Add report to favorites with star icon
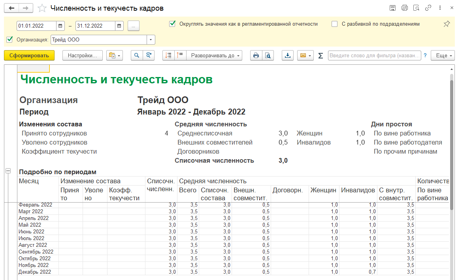Screen dimensions: 460x280 click(42, 8)
